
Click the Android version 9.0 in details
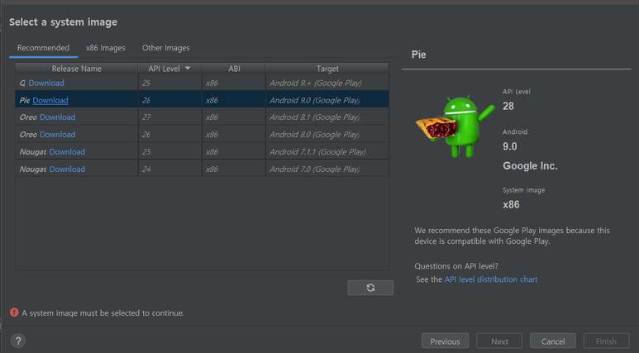509,146
